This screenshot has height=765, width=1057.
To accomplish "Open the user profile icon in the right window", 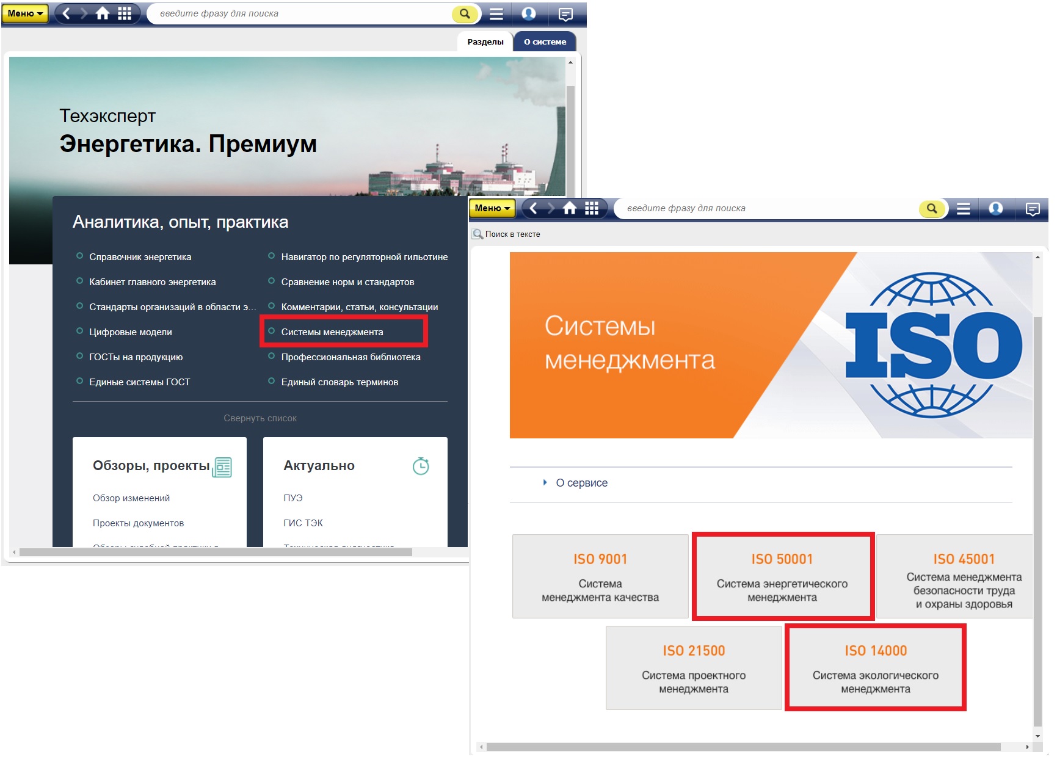I will pyautogui.click(x=996, y=209).
